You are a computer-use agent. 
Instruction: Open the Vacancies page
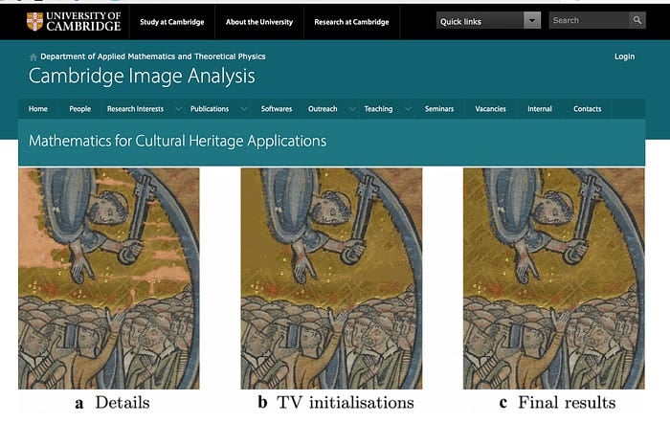[490, 109]
